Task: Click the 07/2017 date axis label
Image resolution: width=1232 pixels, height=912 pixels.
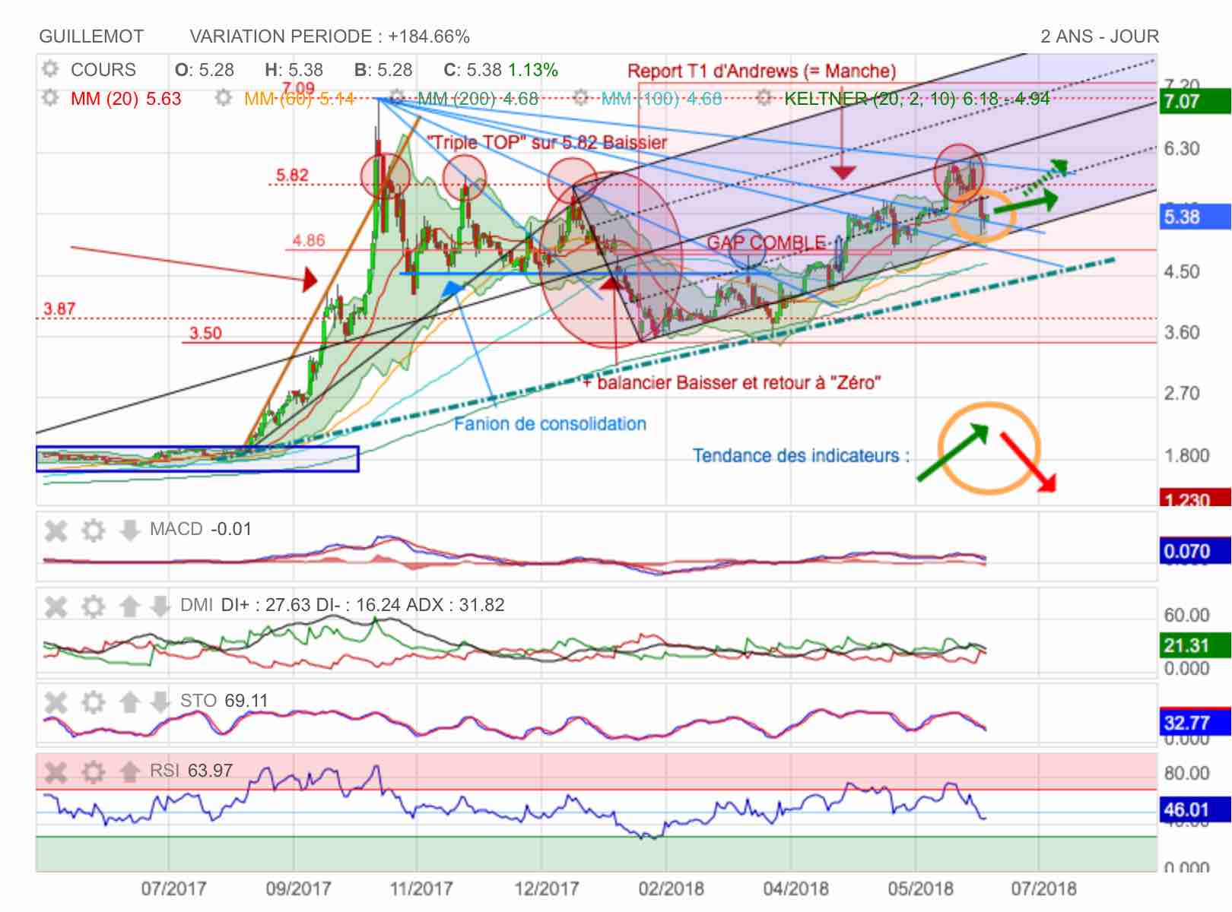Action: (x=173, y=888)
